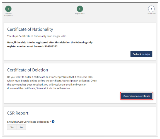Click the CSR Report heading
160x139 pixels.
18,113
